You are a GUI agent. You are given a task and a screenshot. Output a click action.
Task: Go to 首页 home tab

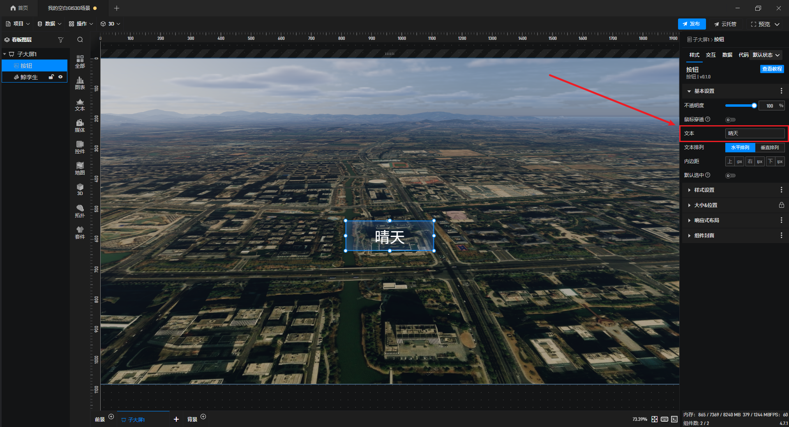(19, 8)
